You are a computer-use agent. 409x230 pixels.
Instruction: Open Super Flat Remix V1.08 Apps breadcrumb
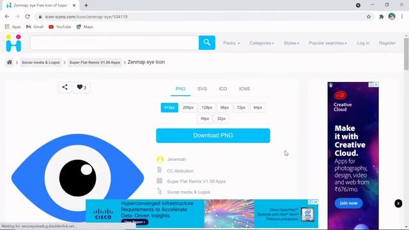tap(95, 63)
